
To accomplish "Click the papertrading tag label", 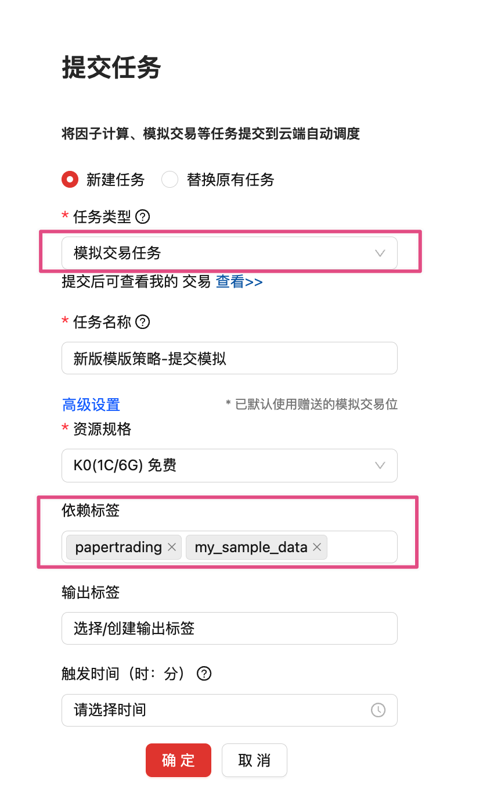I will [118, 547].
